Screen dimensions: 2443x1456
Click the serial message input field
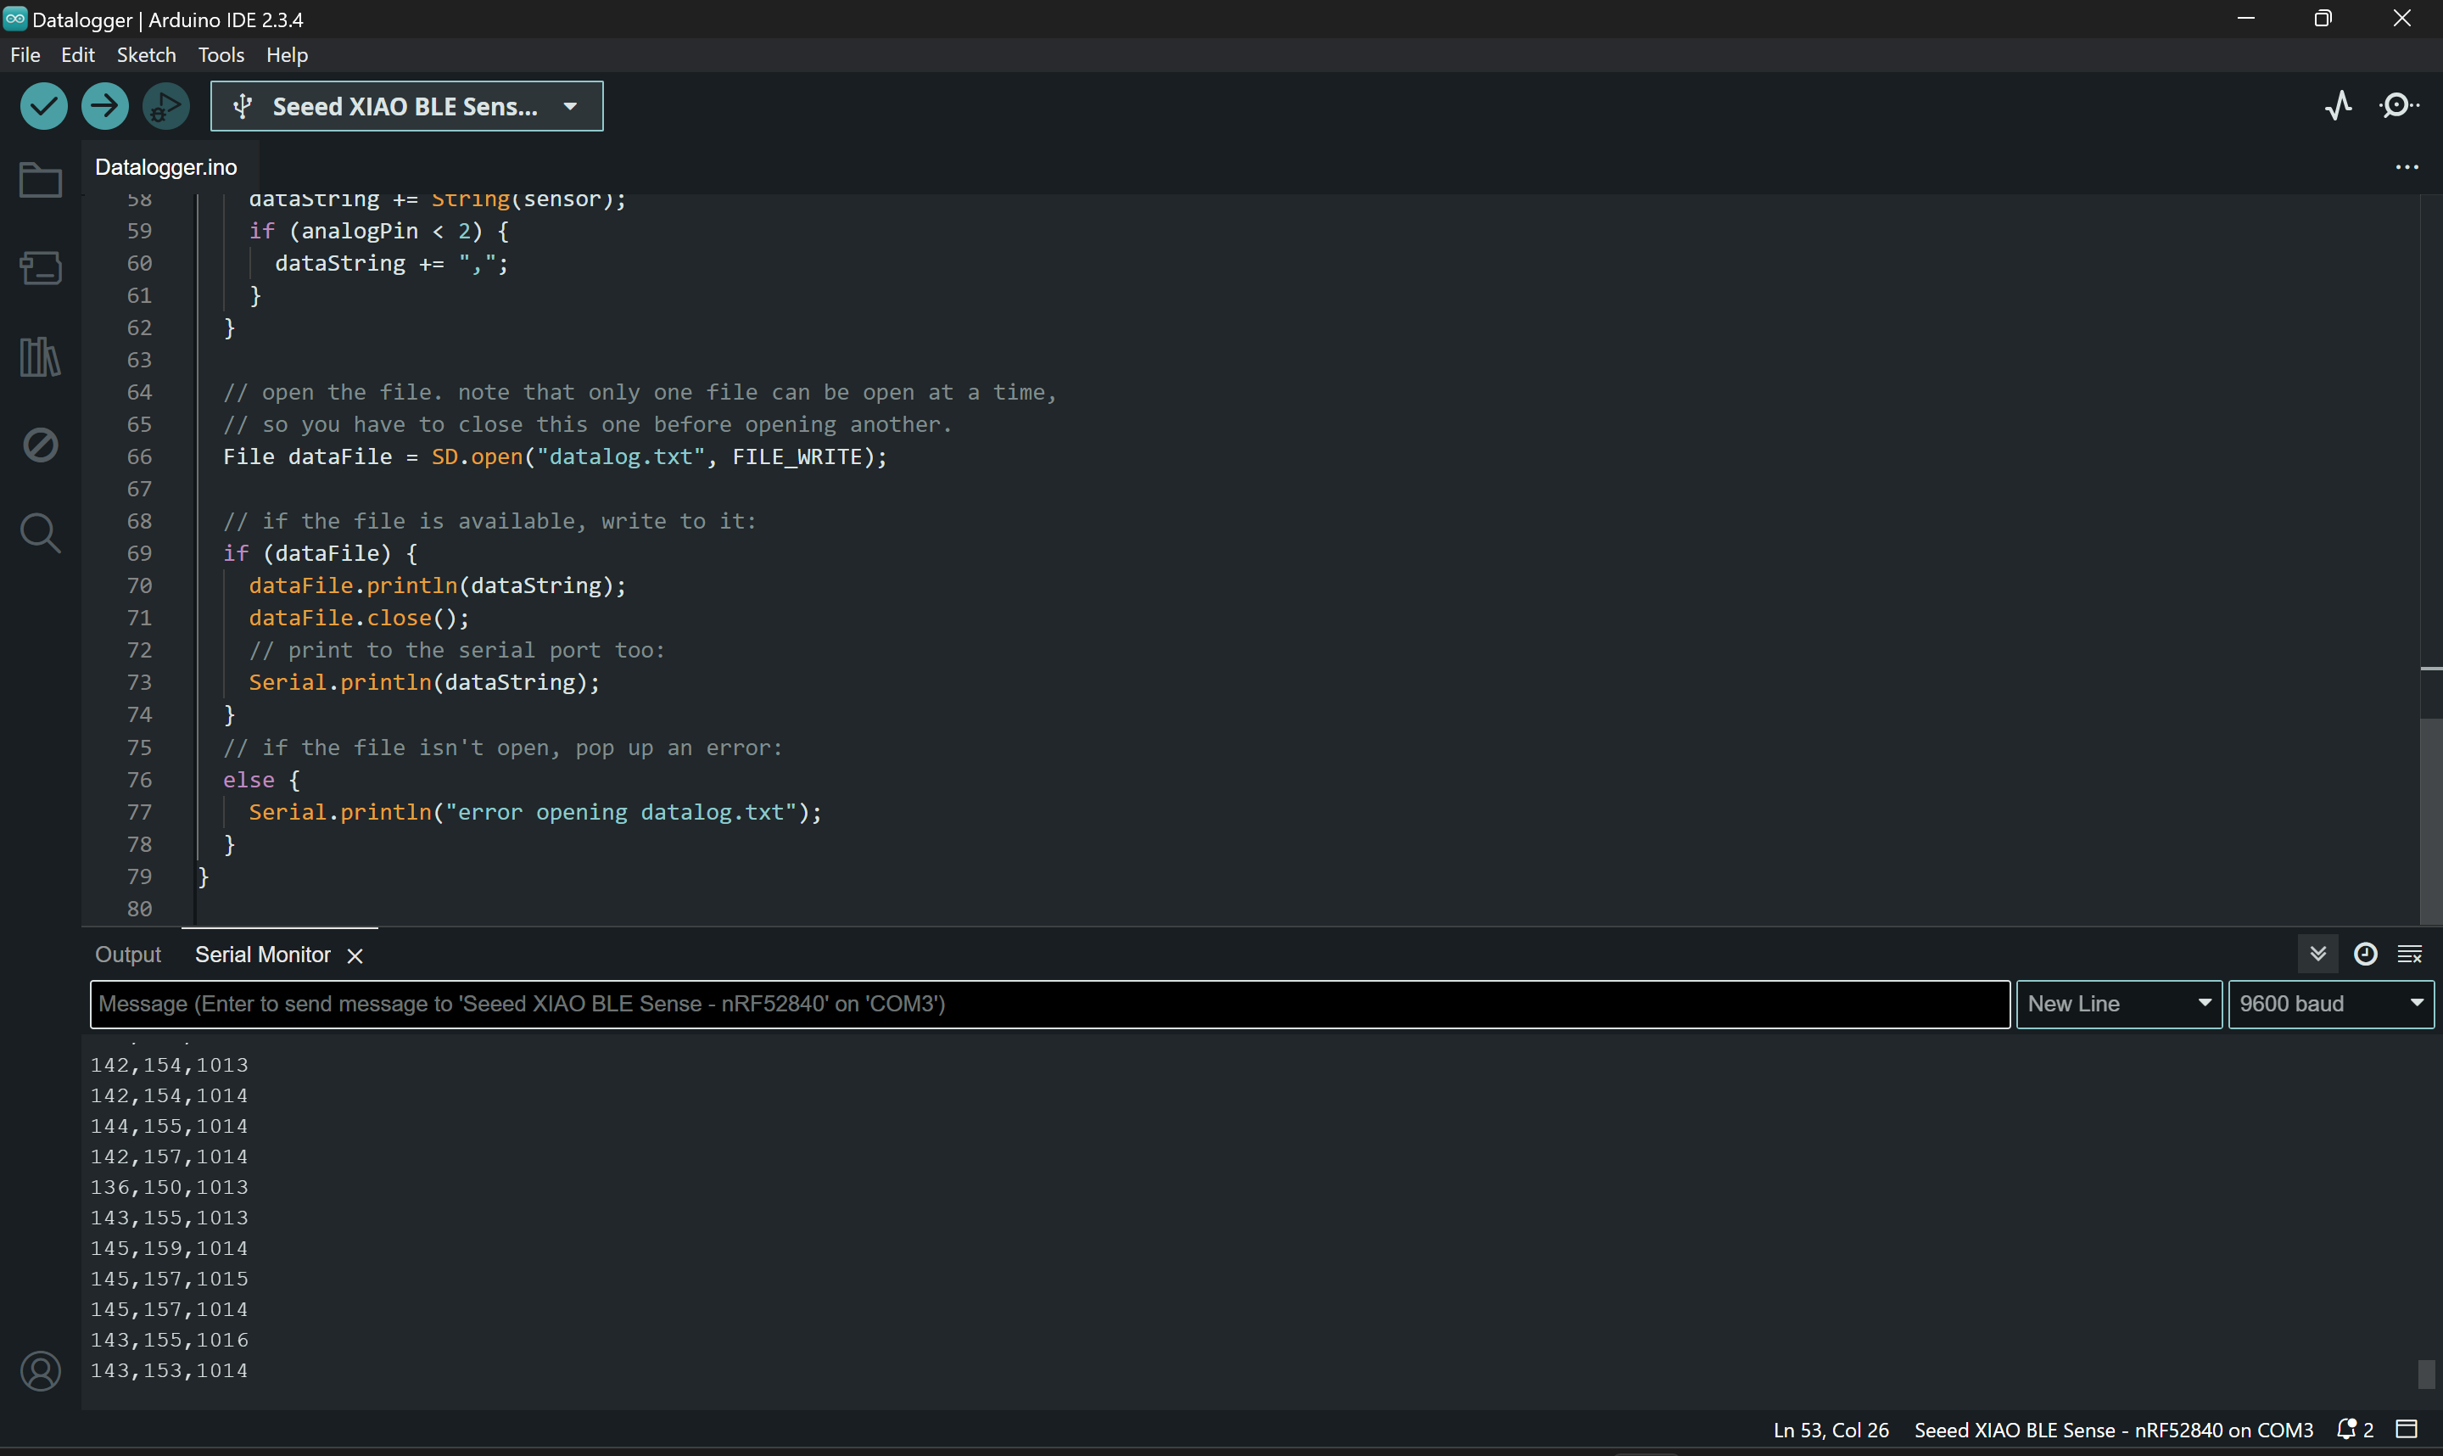[1049, 1004]
